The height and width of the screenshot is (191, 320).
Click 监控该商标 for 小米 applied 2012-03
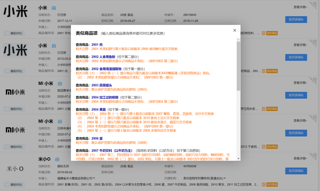click(x=296, y=57)
